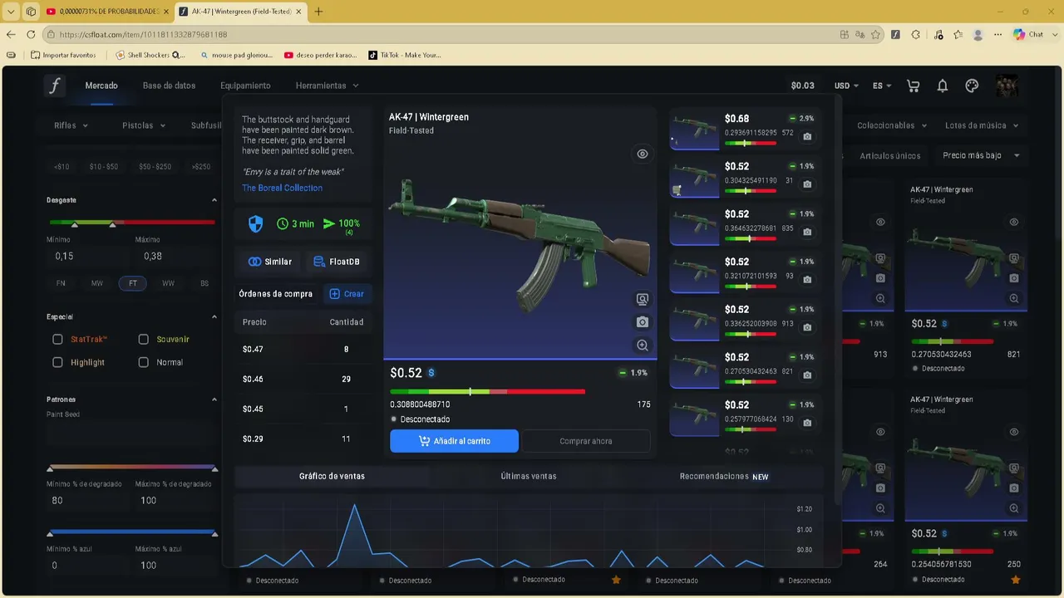Click the camera icon on listing float 0.304325491190
The image size is (1064, 598).
807,184
